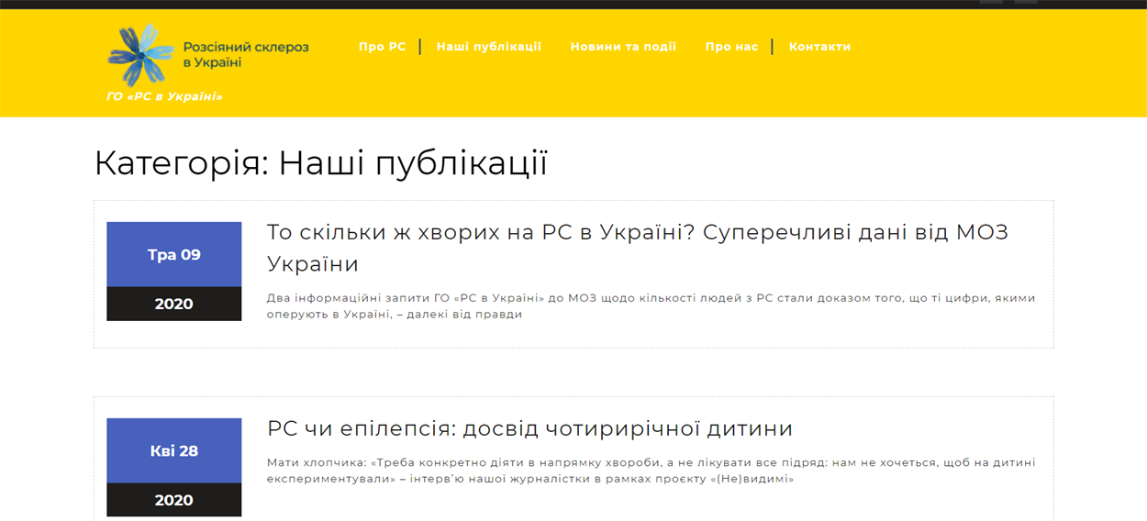Click the blue-yellow flower site logo

click(x=140, y=55)
